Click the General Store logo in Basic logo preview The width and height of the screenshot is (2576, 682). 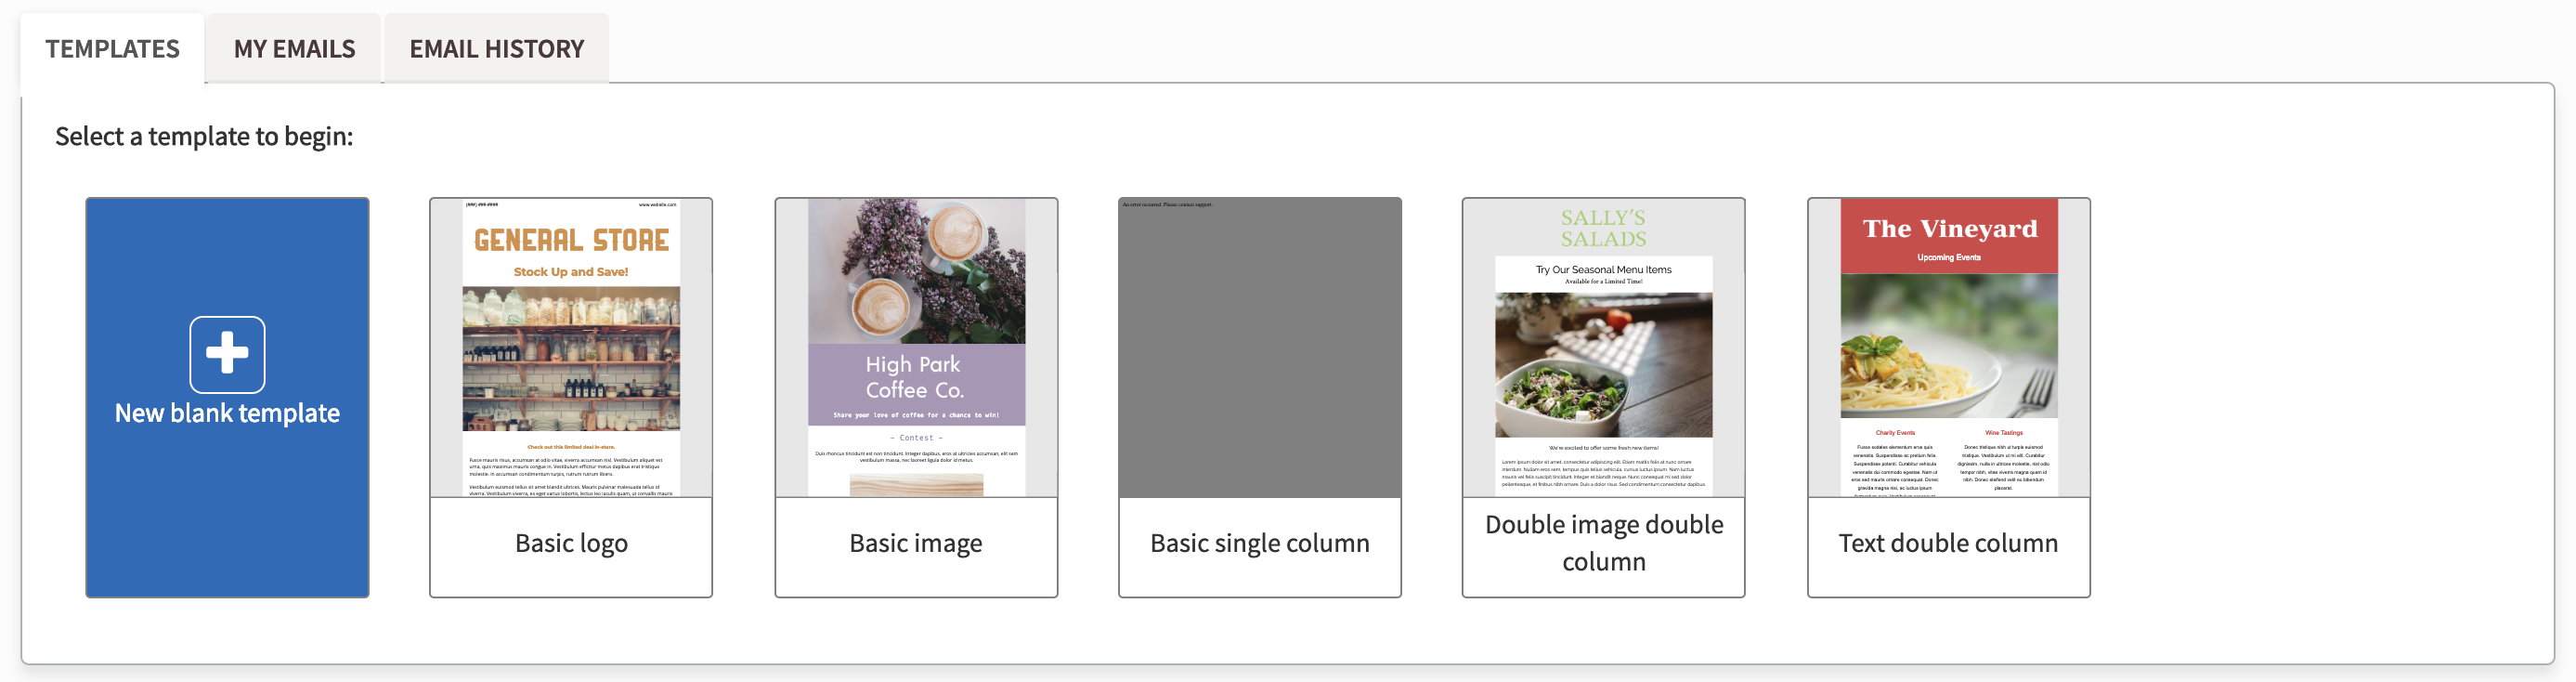(x=570, y=240)
